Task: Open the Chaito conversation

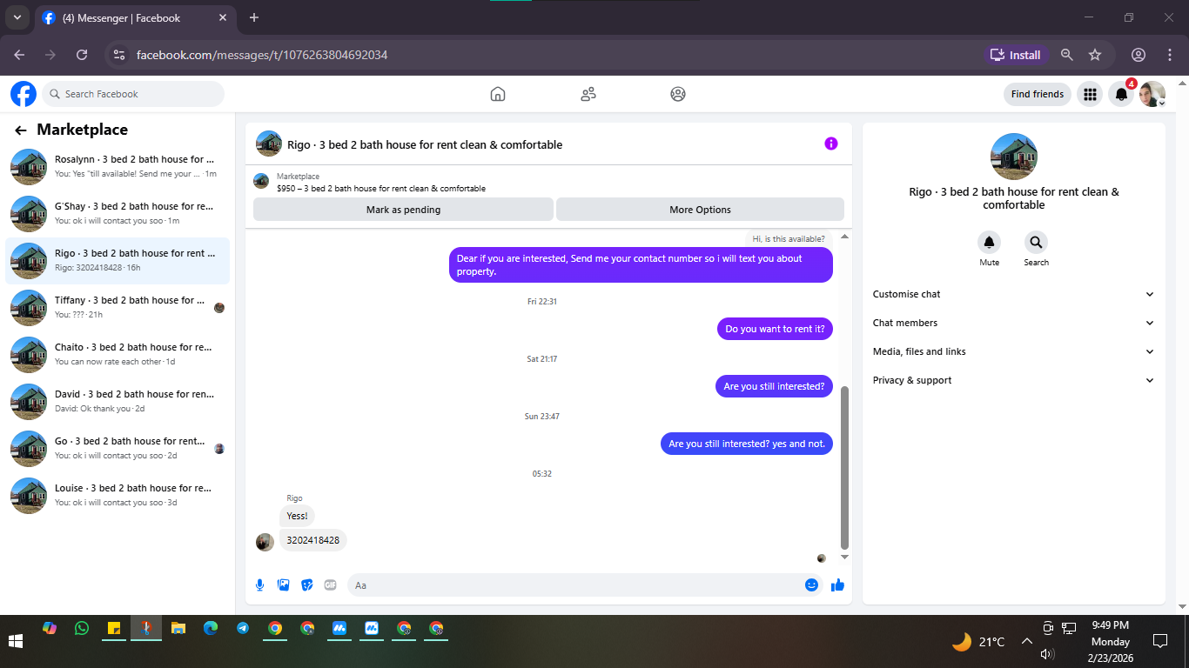Action: [x=118, y=355]
